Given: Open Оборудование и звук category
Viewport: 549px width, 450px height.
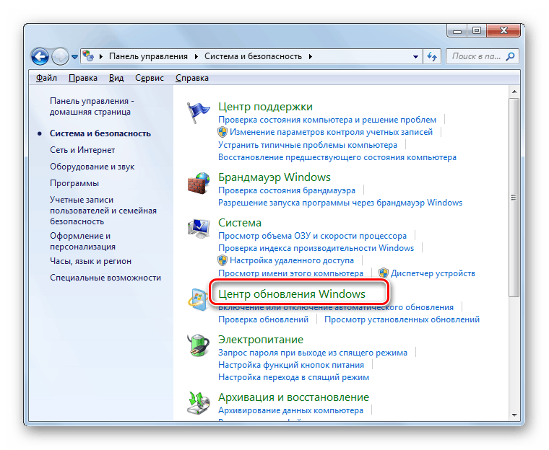Looking at the screenshot, I should pyautogui.click(x=92, y=167).
